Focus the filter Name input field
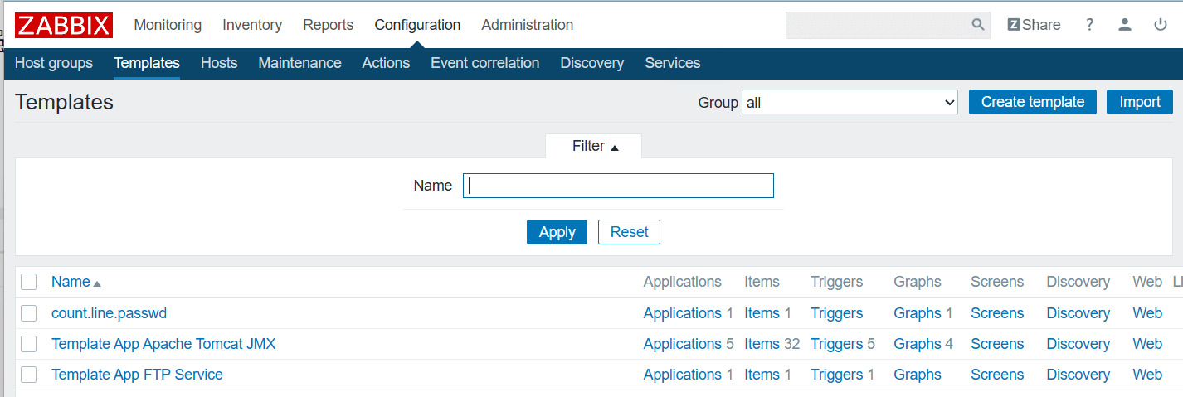The image size is (1183, 397). pos(618,186)
